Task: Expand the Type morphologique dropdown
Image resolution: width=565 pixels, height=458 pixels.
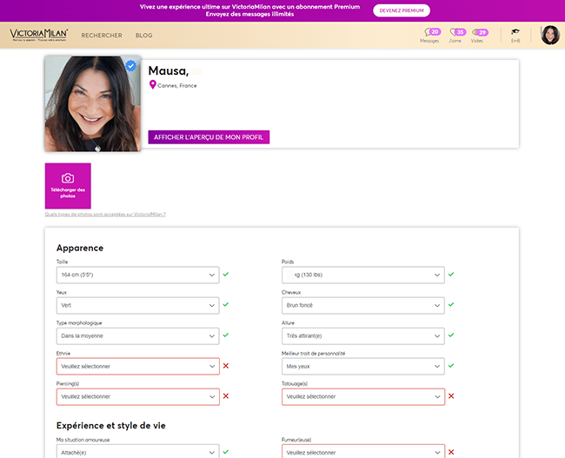Action: click(x=137, y=335)
